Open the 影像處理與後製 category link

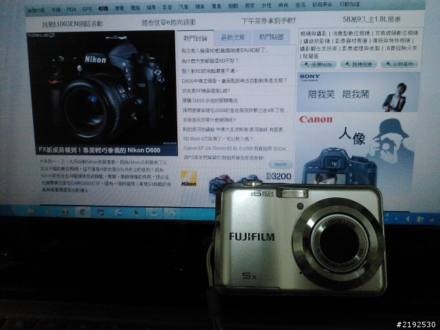361,48
